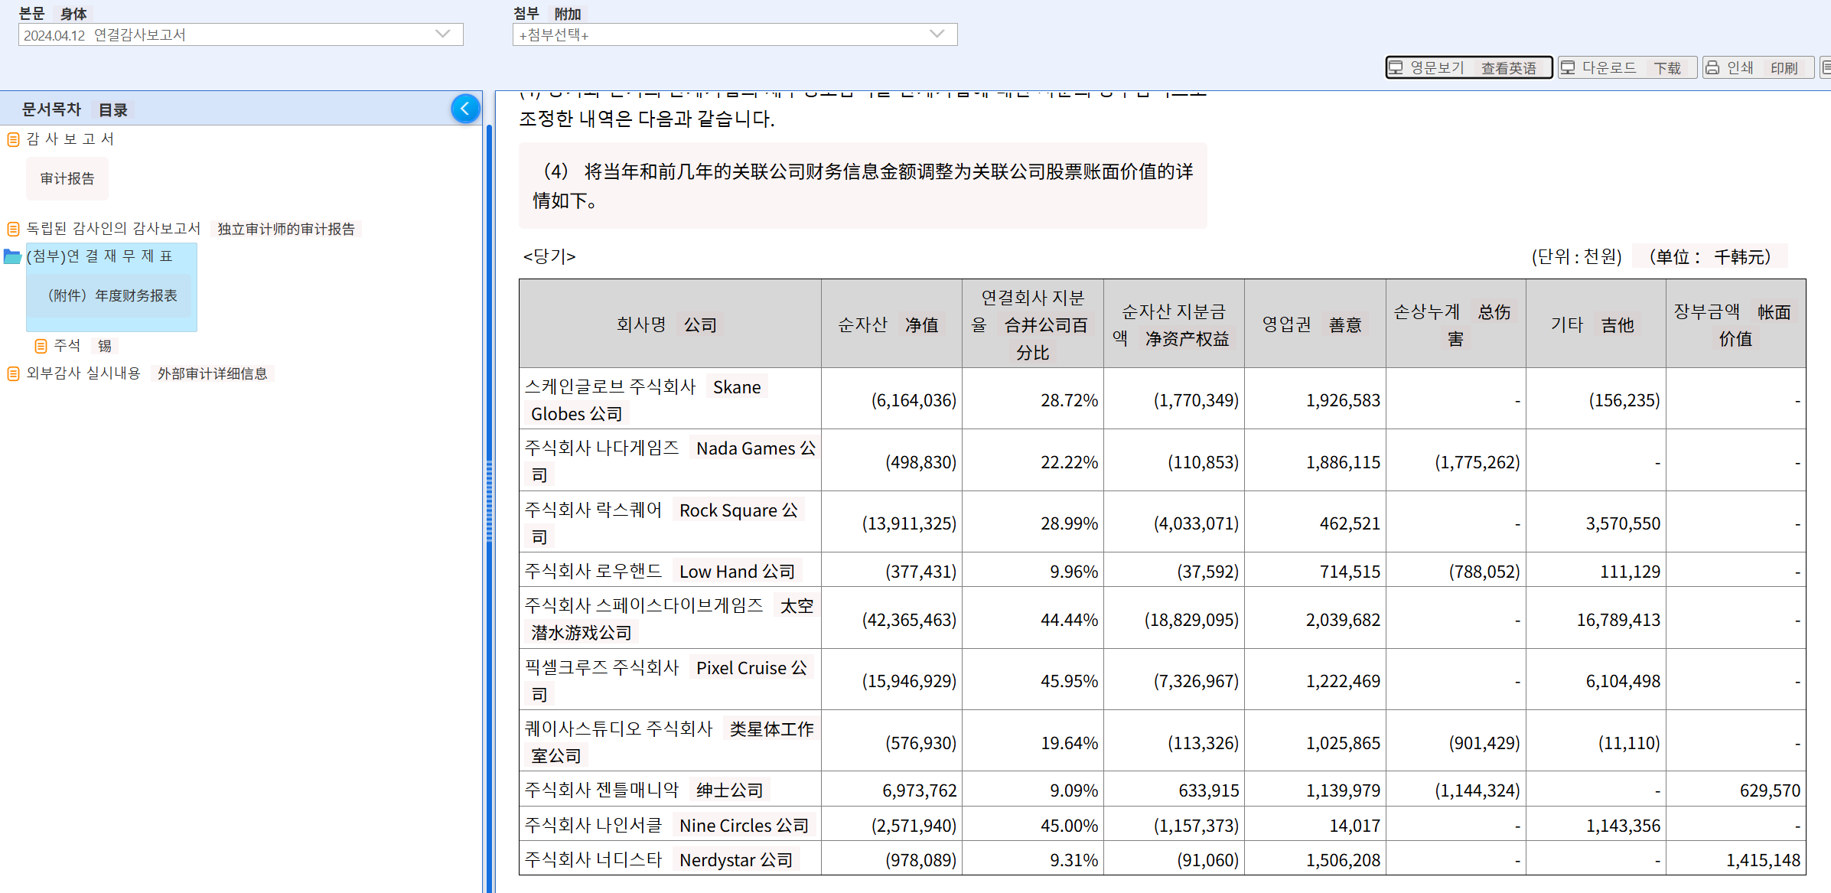Click the 주식회사 젠틀매니악 company cell

pos(670,790)
